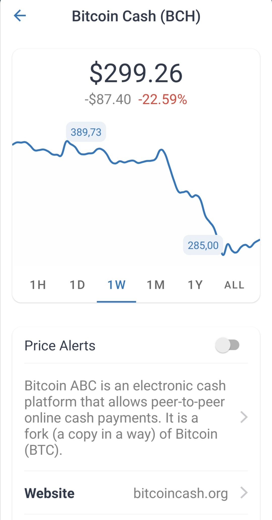272x520 pixels.
Task: Toggle the Price Alerts switch
Action: coord(227,345)
